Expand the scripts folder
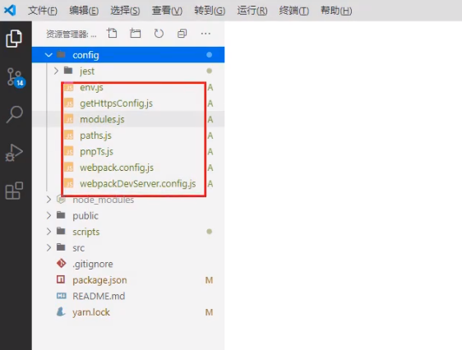The width and height of the screenshot is (462, 350). point(128,232)
